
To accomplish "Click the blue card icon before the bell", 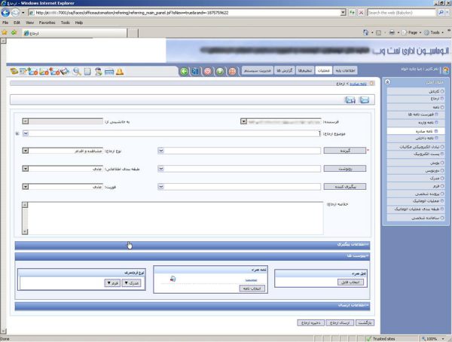I will (109, 72).
